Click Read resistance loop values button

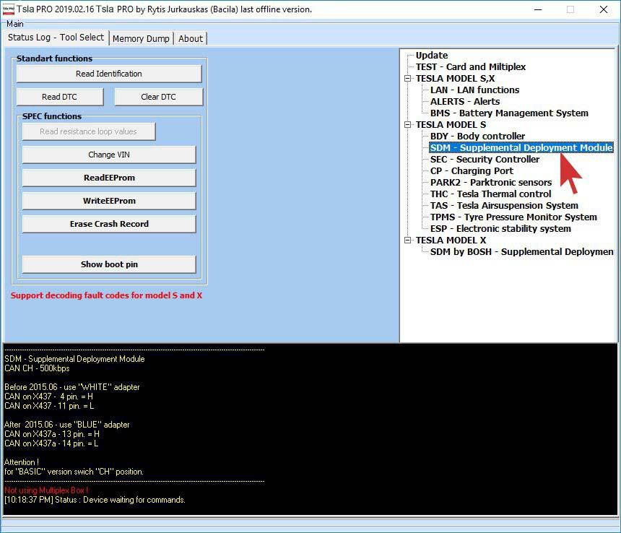[x=88, y=131]
